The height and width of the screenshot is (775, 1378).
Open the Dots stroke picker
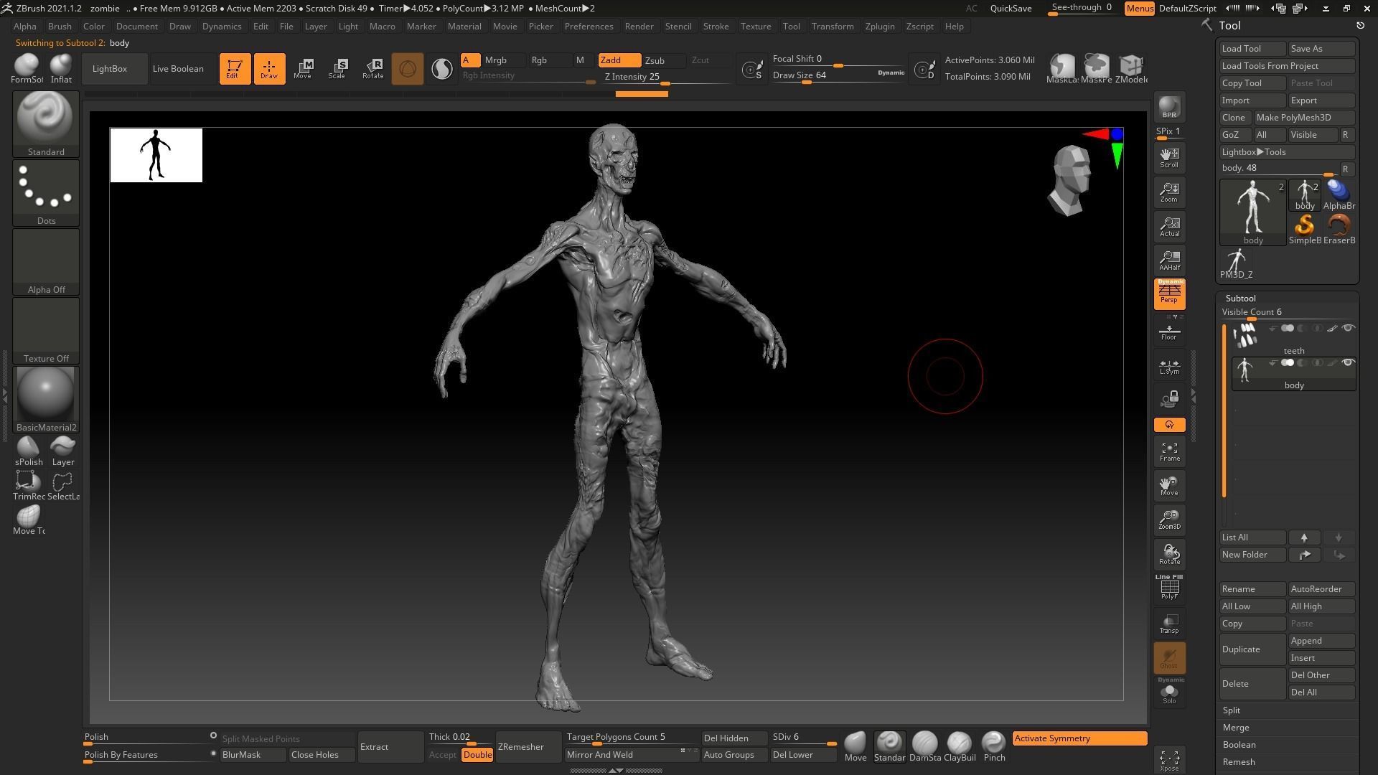pyautogui.click(x=46, y=192)
